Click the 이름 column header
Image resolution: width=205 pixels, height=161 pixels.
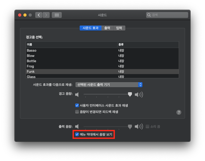pyautogui.click(x=72, y=45)
